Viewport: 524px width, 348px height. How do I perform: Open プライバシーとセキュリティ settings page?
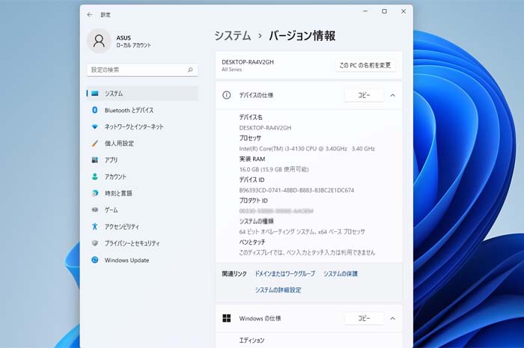[142, 243]
